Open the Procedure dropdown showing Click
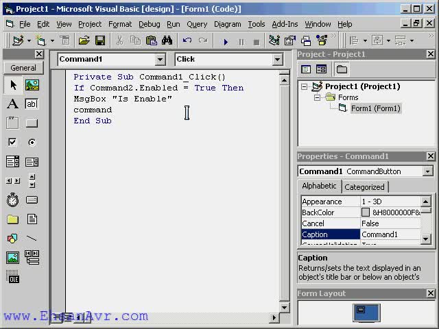Image resolution: width=439 pixels, height=329 pixels. [x=277, y=60]
